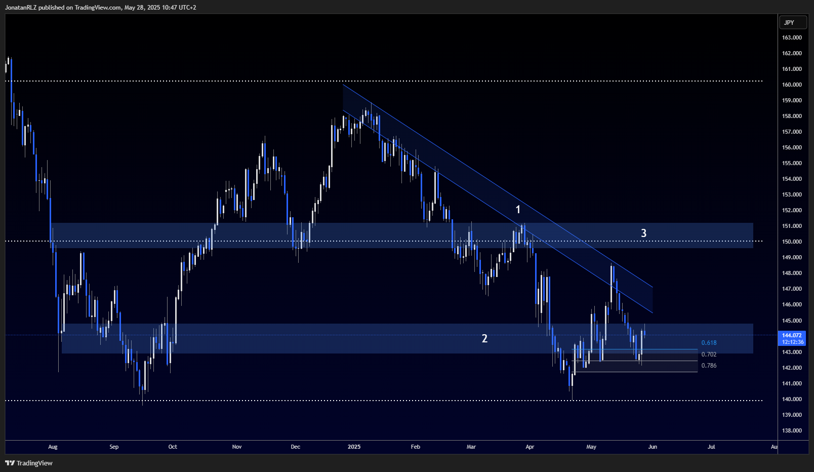
Task: Click the JonatanRLZ published header text
Action: click(x=101, y=8)
